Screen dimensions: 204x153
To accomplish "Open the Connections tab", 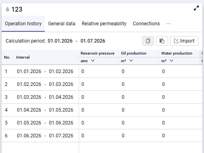I will pos(146,24).
